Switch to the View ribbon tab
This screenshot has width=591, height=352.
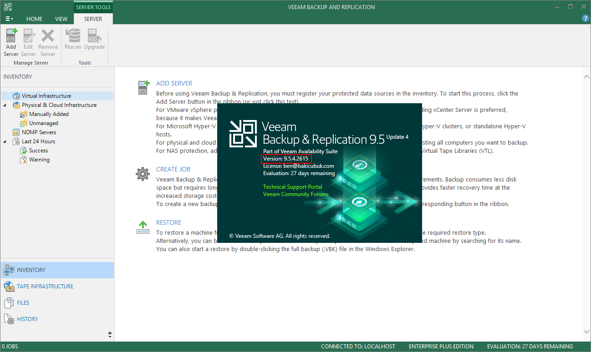pyautogui.click(x=61, y=19)
